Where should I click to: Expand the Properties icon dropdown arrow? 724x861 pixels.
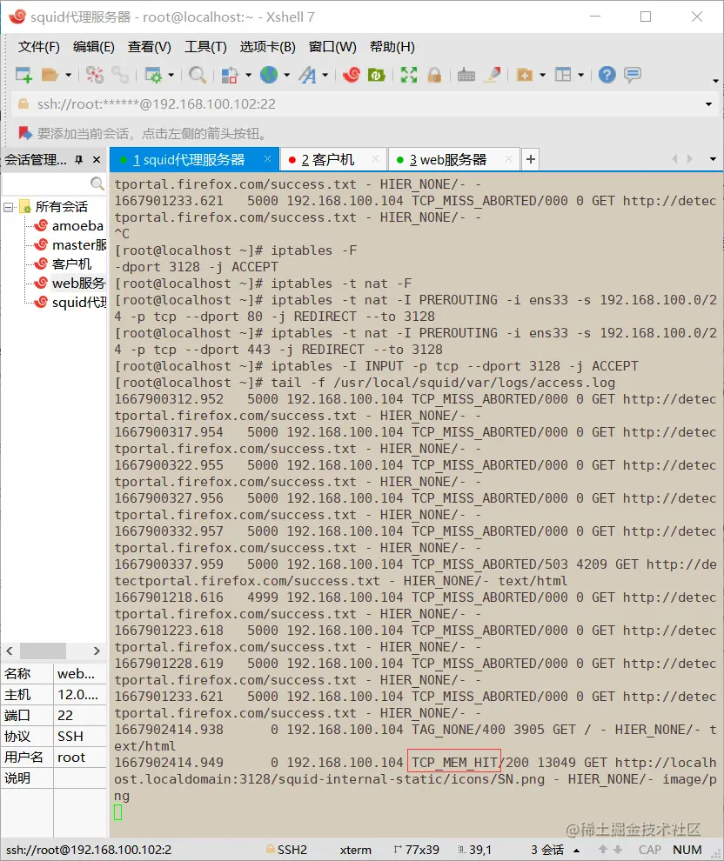171,75
